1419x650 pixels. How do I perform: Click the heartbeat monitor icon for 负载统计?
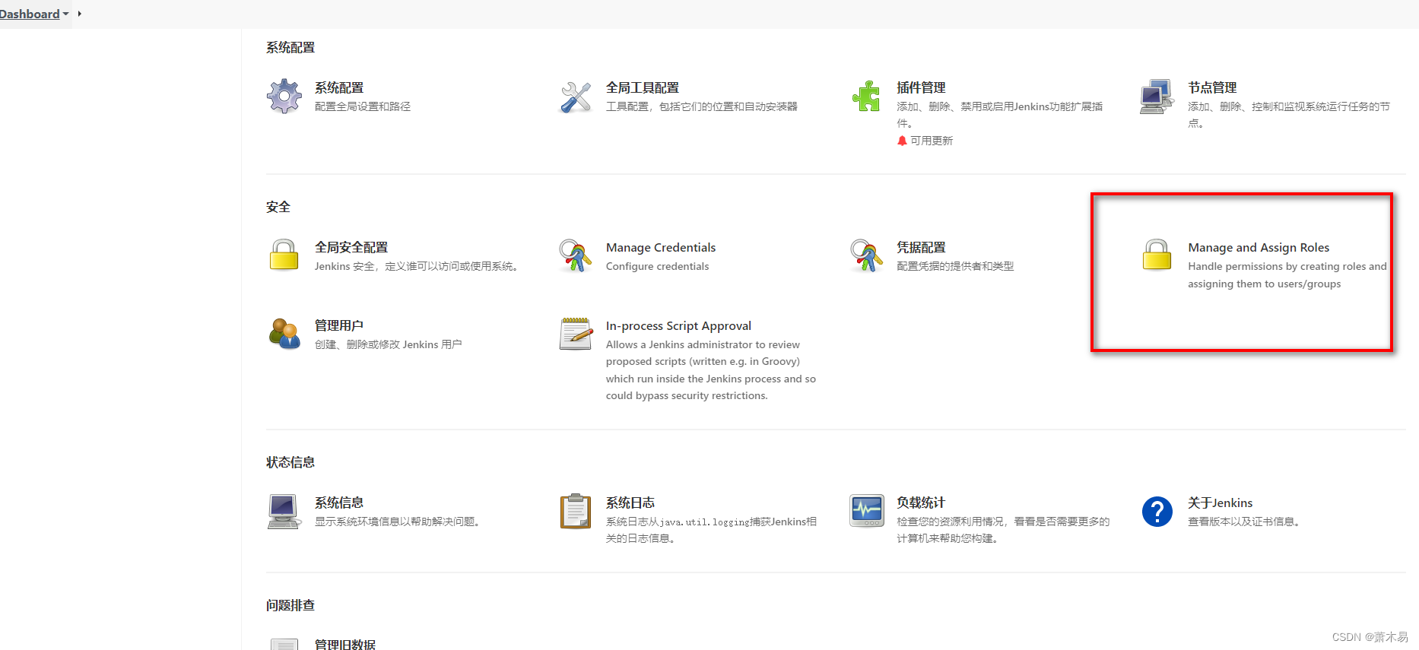click(866, 511)
